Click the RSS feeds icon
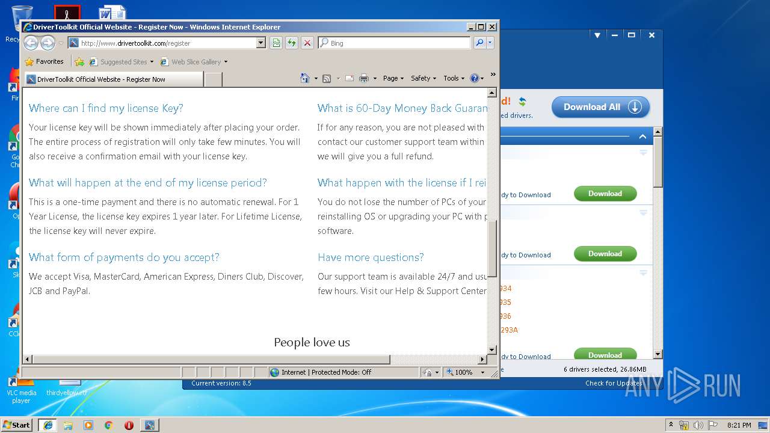Viewport: 770px width, 433px height. coord(327,78)
